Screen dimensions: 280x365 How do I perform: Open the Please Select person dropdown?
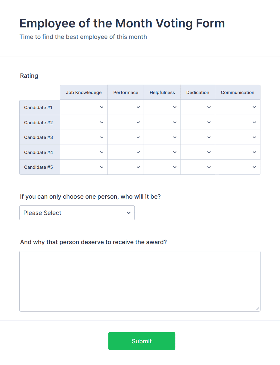[x=77, y=212]
